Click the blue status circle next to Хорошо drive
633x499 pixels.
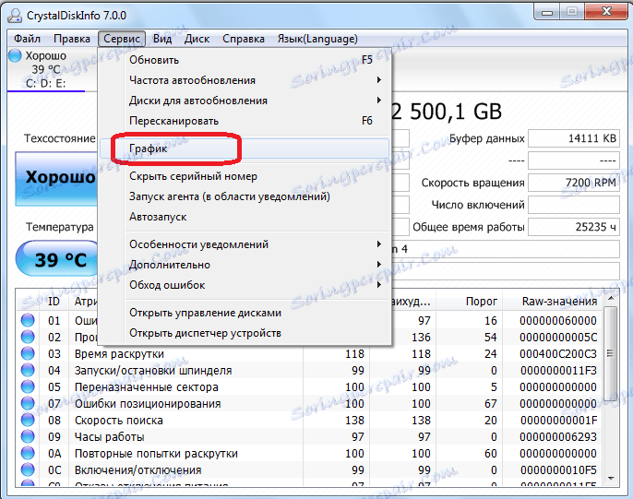coord(15,55)
